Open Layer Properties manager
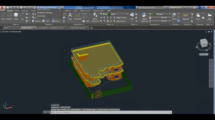215x120 pixels. click(95, 17)
